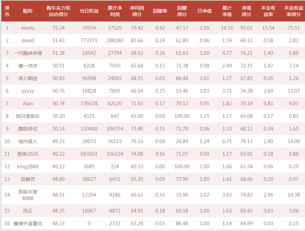Select nickname 误入期途
305x231 pixels.
(x=28, y=78)
